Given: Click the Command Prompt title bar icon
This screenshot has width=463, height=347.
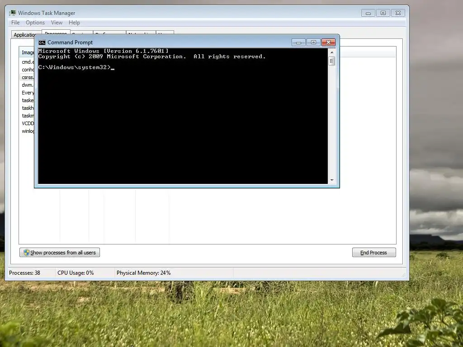Looking at the screenshot, I should (42, 42).
